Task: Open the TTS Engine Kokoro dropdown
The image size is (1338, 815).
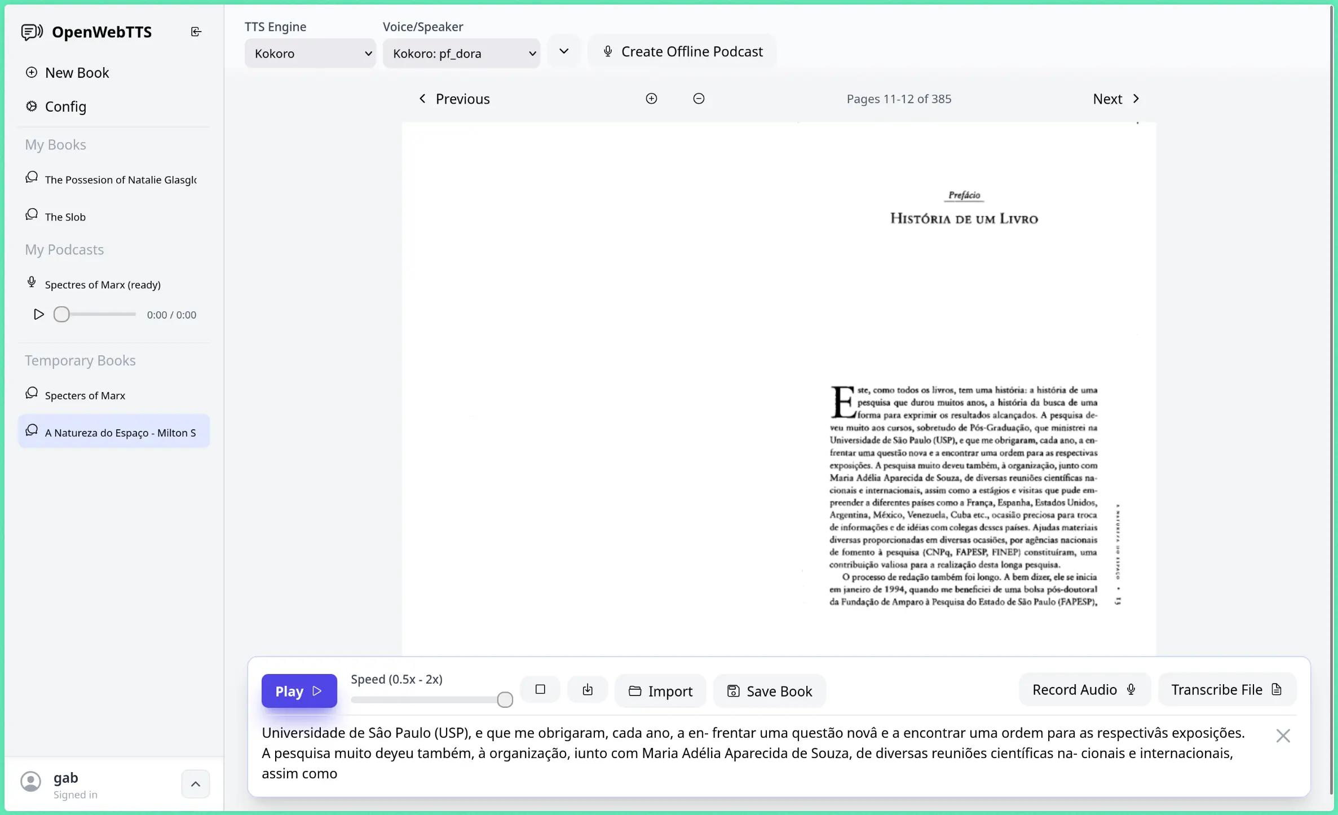Action: coord(310,54)
